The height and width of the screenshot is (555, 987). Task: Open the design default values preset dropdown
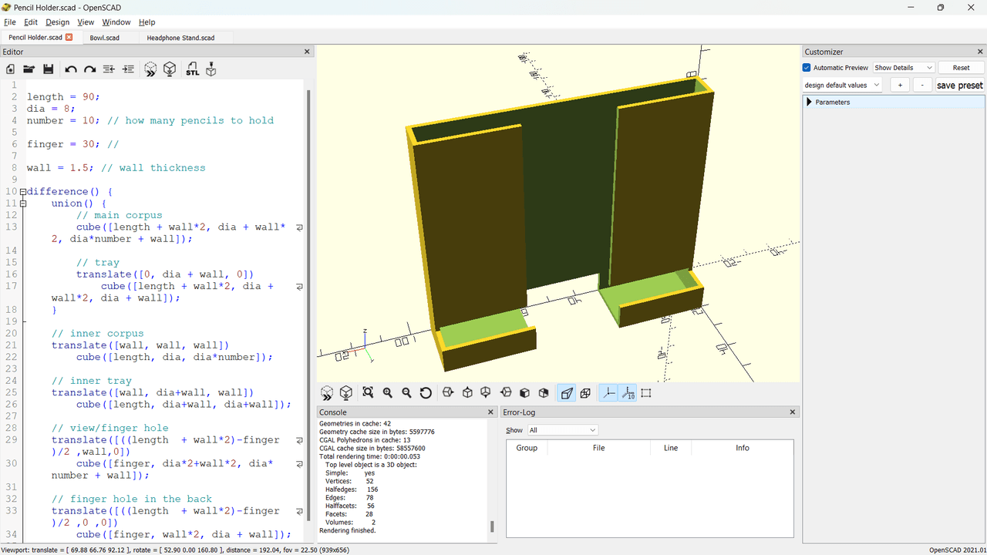(x=842, y=86)
